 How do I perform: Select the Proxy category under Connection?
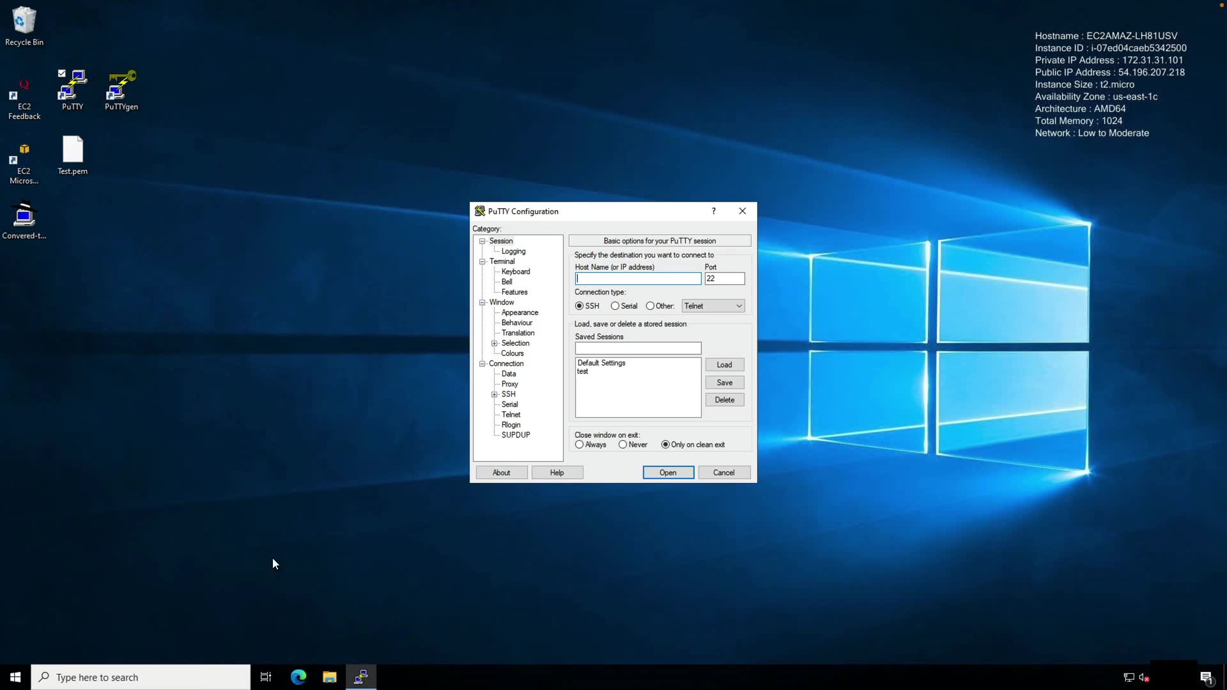tap(509, 385)
